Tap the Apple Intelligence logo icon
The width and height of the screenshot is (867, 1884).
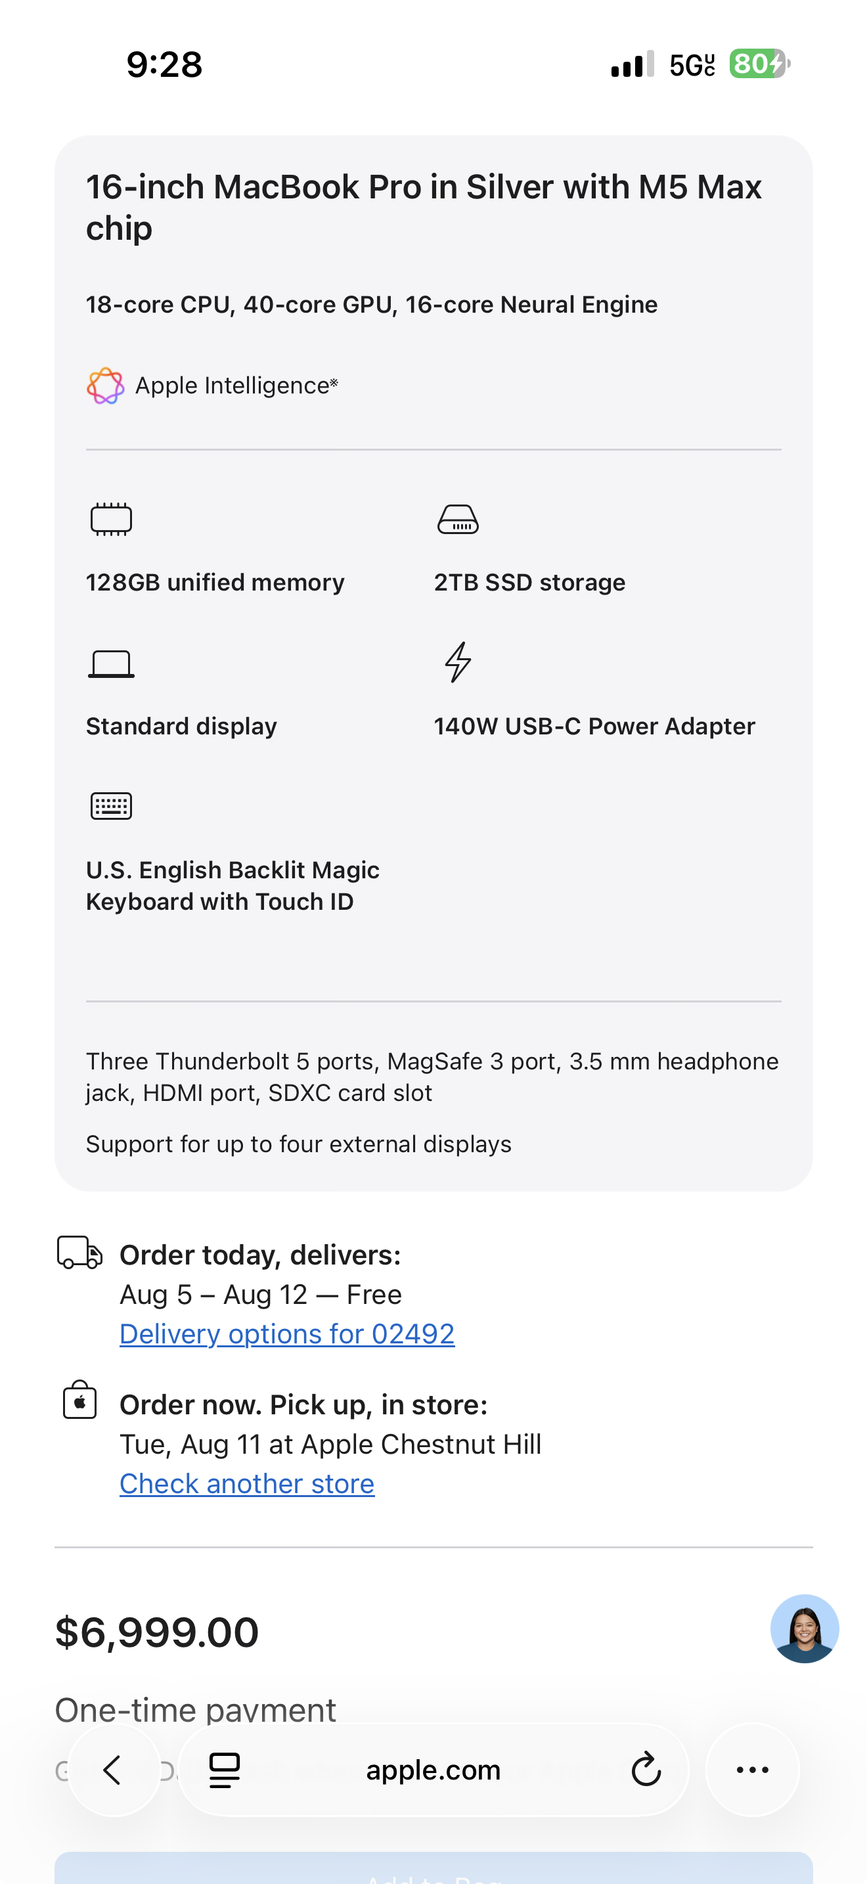(x=105, y=386)
